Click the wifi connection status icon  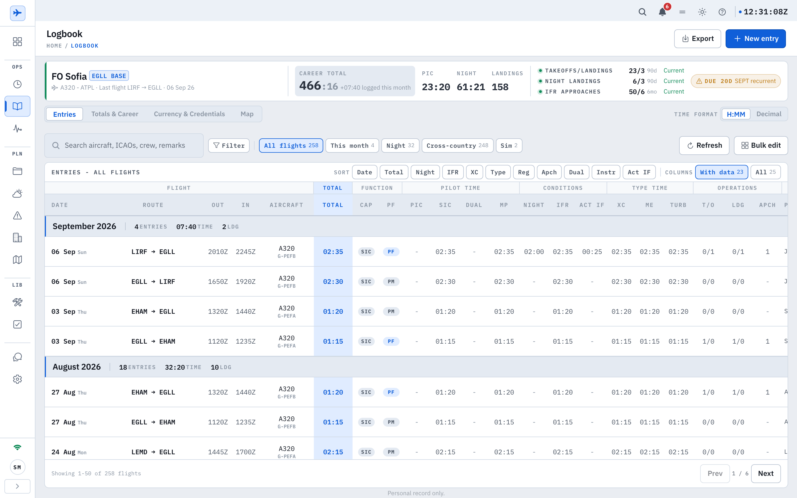pos(17,447)
